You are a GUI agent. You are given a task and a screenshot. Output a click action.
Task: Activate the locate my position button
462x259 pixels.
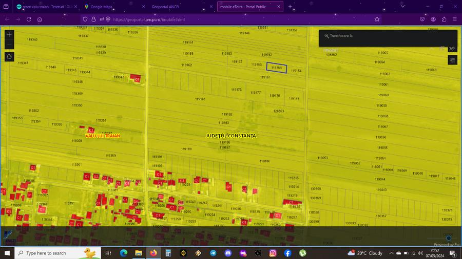click(x=9, y=57)
